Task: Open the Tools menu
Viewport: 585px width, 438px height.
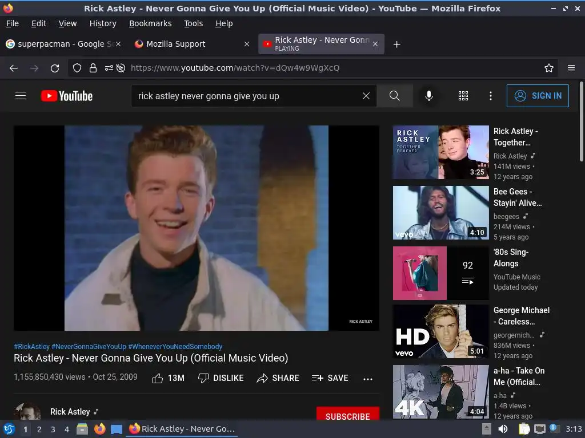Action: pos(193,23)
